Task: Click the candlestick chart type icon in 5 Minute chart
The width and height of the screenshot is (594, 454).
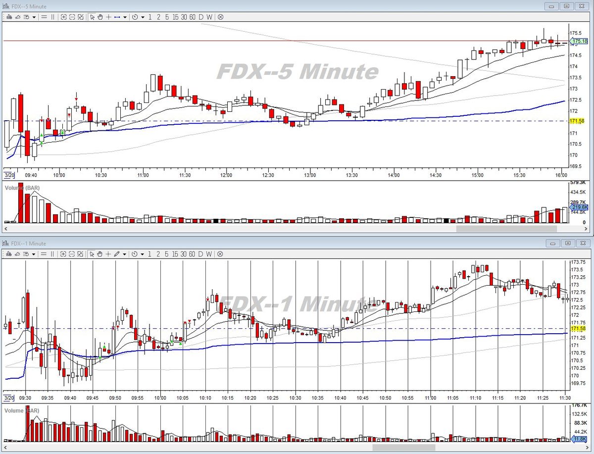Action: pyautogui.click(x=9, y=17)
